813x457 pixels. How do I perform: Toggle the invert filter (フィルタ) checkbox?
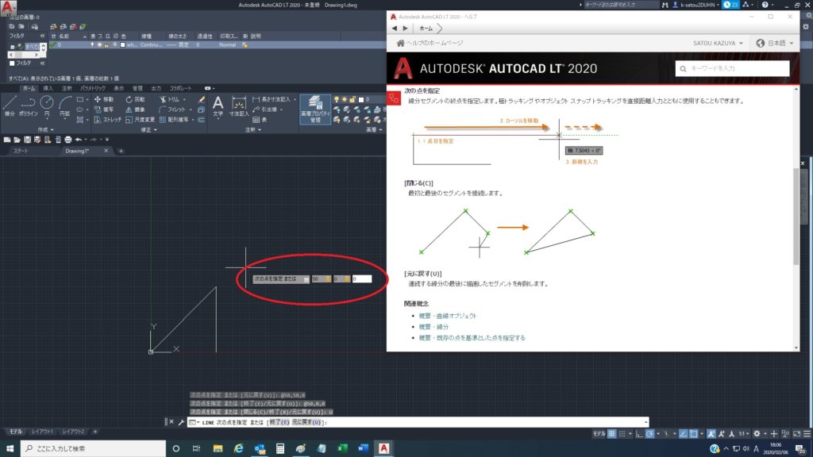pos(12,63)
